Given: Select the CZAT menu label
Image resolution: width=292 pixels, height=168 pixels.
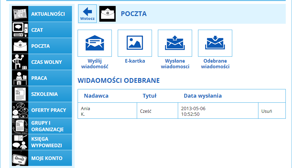Looking at the screenshot, I should [x=37, y=30].
